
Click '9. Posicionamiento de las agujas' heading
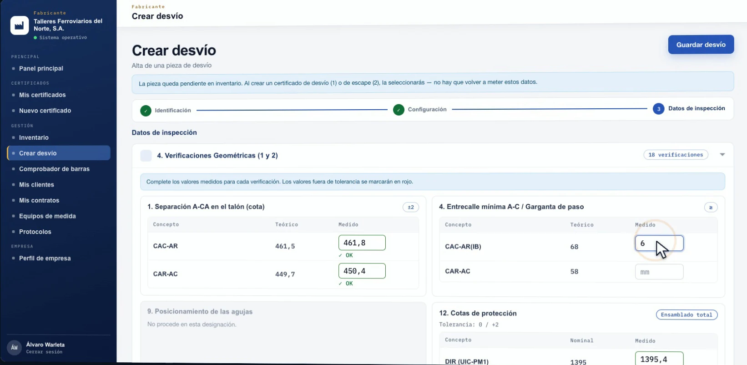click(200, 312)
